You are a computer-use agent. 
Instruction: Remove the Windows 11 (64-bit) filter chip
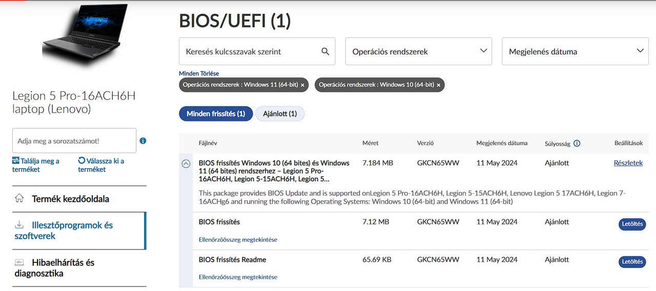302,85
